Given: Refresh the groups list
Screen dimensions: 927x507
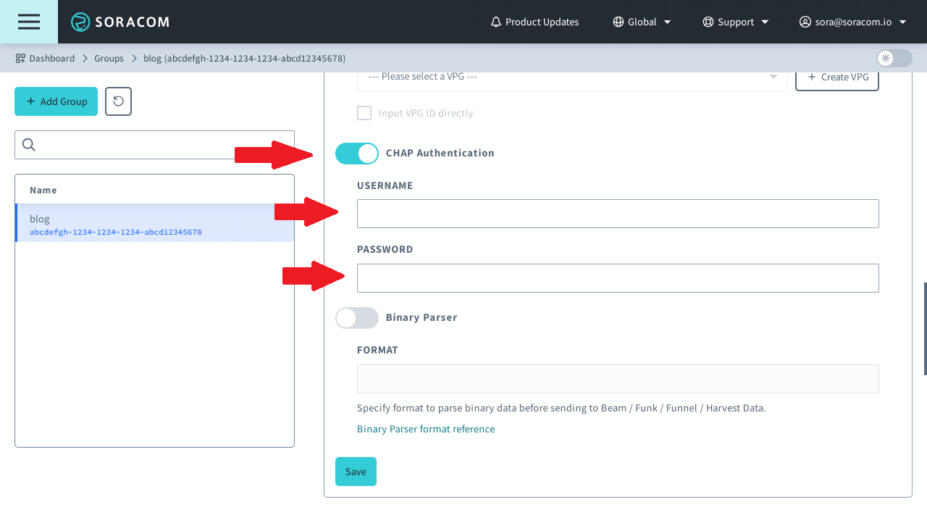Looking at the screenshot, I should (117, 101).
